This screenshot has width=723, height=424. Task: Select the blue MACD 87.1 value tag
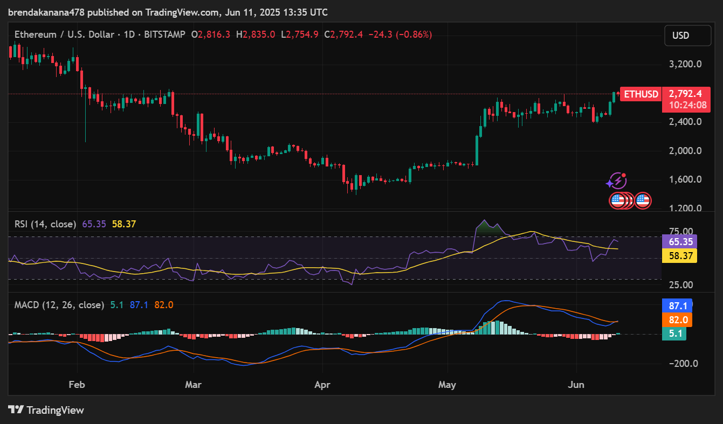677,305
